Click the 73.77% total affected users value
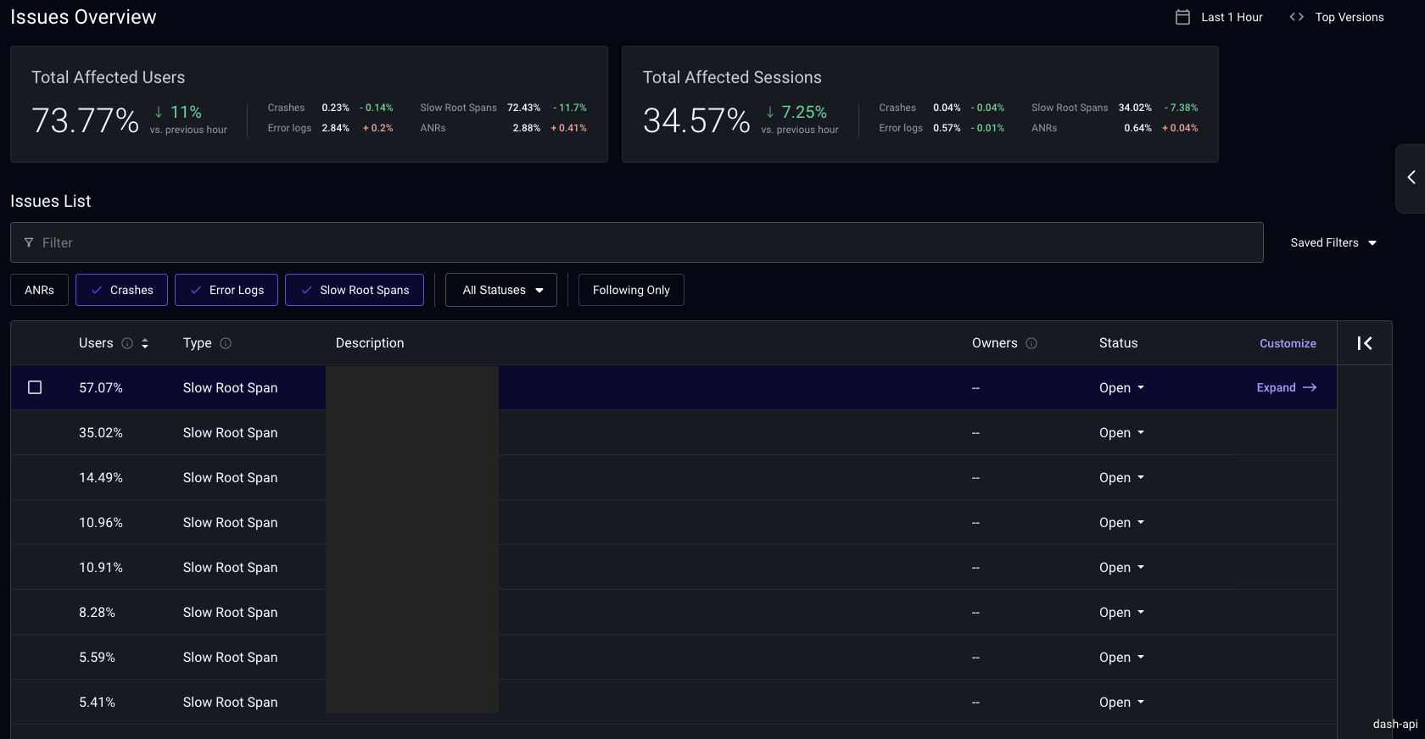Viewport: 1425px width, 739px height. [x=85, y=120]
